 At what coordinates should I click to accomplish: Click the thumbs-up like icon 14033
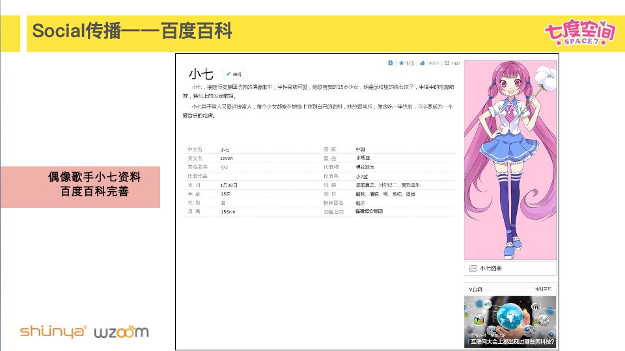[422, 63]
